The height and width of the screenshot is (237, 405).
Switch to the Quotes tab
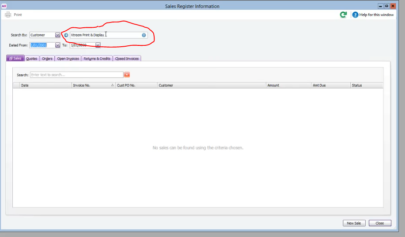(32, 59)
